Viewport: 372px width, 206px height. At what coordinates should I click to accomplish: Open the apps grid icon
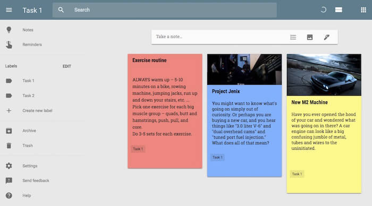click(363, 10)
